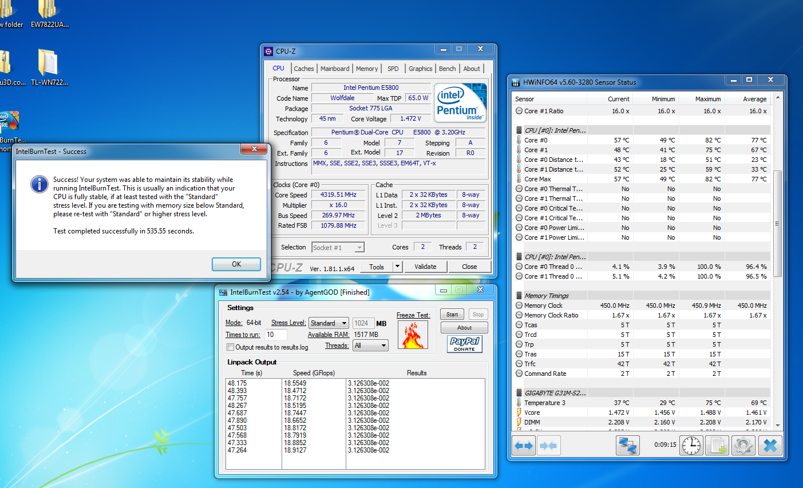Click the Memory Clock sensor icon in HWiNFO
The height and width of the screenshot is (488, 803).
tap(519, 306)
